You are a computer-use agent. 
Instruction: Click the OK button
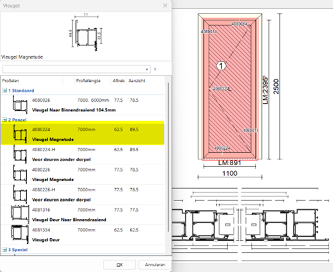[120, 265]
